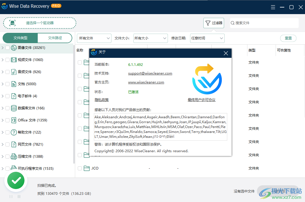Click the 重置 reset button
The width and height of the screenshot is (305, 202).
coord(288,38)
